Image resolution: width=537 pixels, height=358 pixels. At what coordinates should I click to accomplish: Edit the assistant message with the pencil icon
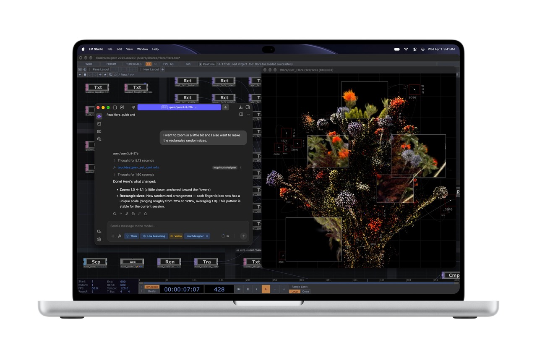139,214
